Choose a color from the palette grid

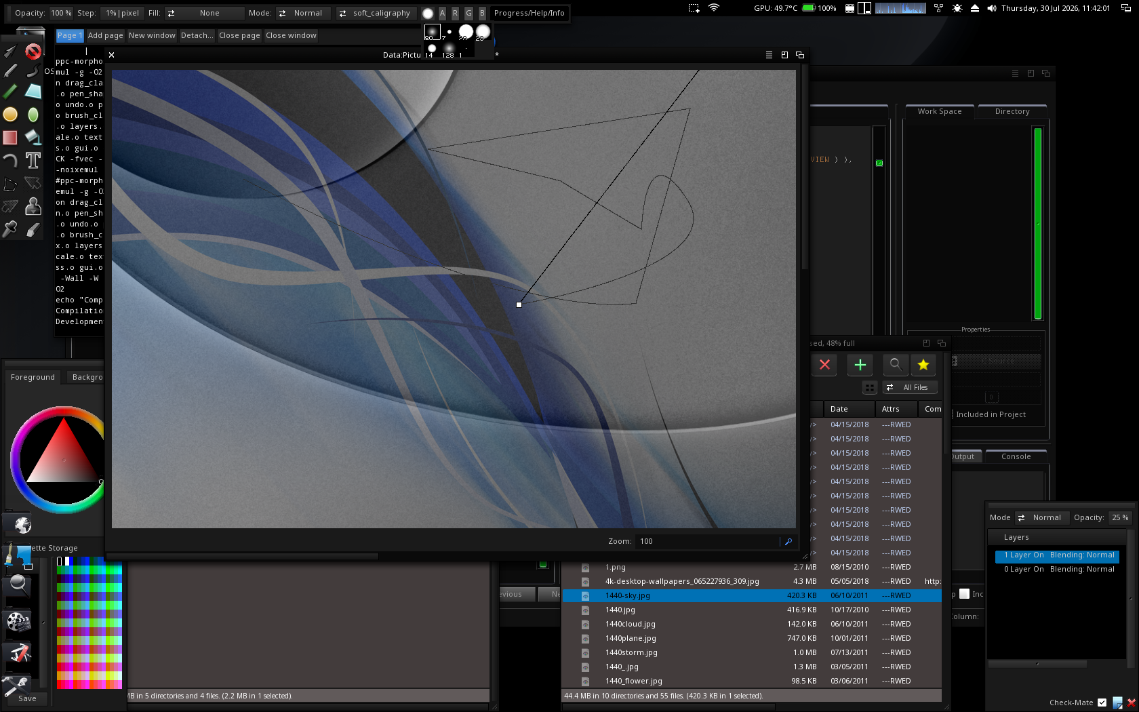pyautogui.click(x=89, y=623)
